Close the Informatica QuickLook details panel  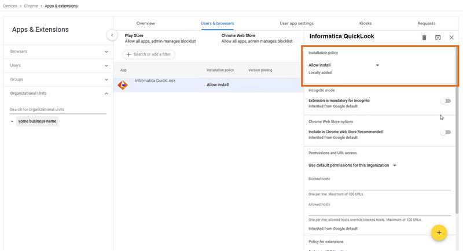click(x=451, y=38)
